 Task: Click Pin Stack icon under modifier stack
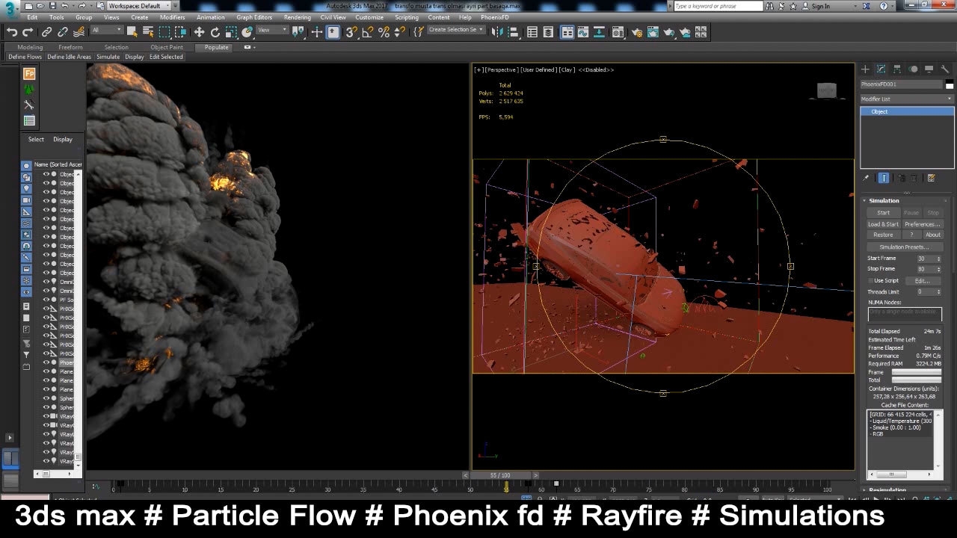pos(866,178)
